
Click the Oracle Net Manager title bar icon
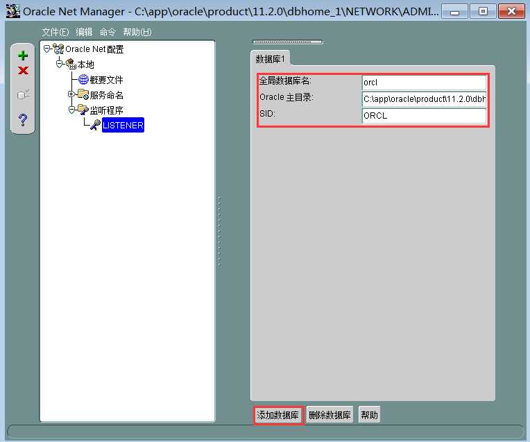click(x=12, y=11)
